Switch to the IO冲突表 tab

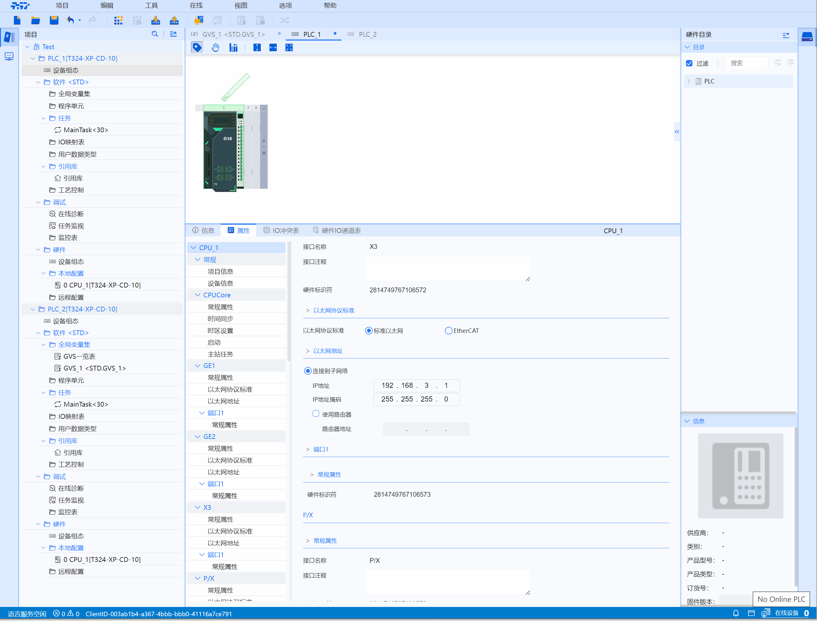click(x=281, y=230)
